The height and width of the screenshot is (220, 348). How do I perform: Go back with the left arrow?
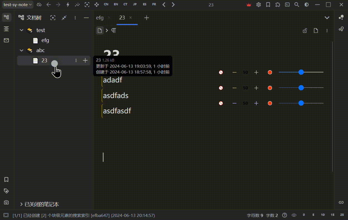tap(49, 5)
